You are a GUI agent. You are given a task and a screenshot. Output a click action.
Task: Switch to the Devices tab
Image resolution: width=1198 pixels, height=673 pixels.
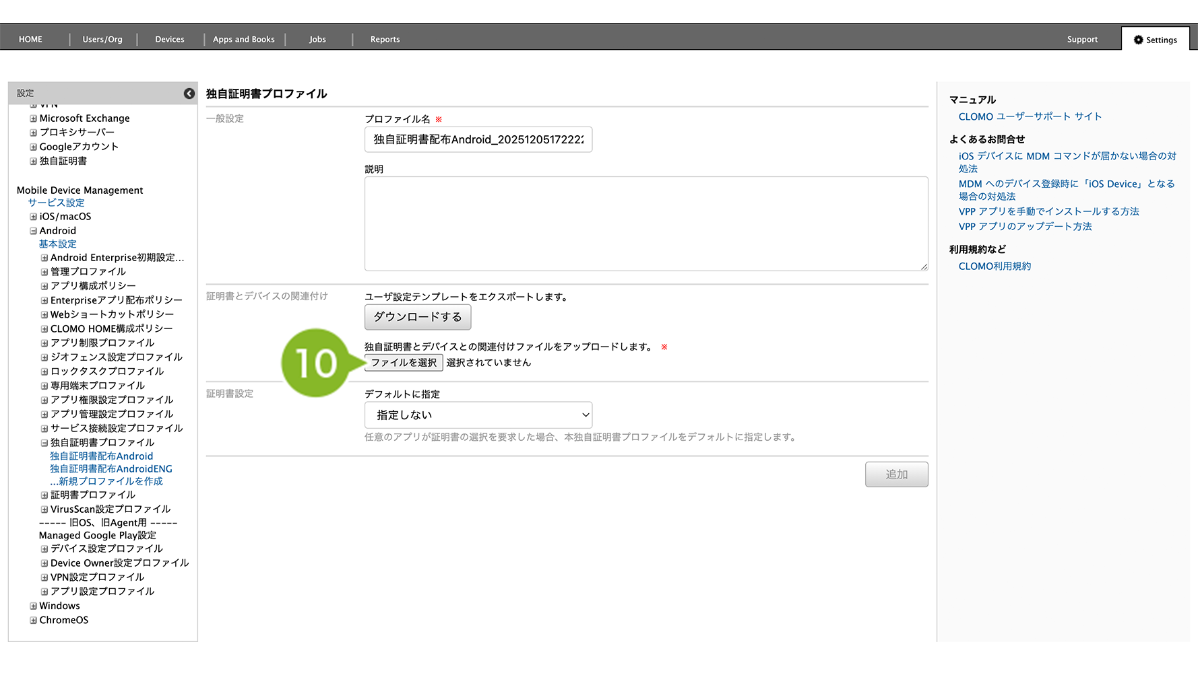pos(169,40)
